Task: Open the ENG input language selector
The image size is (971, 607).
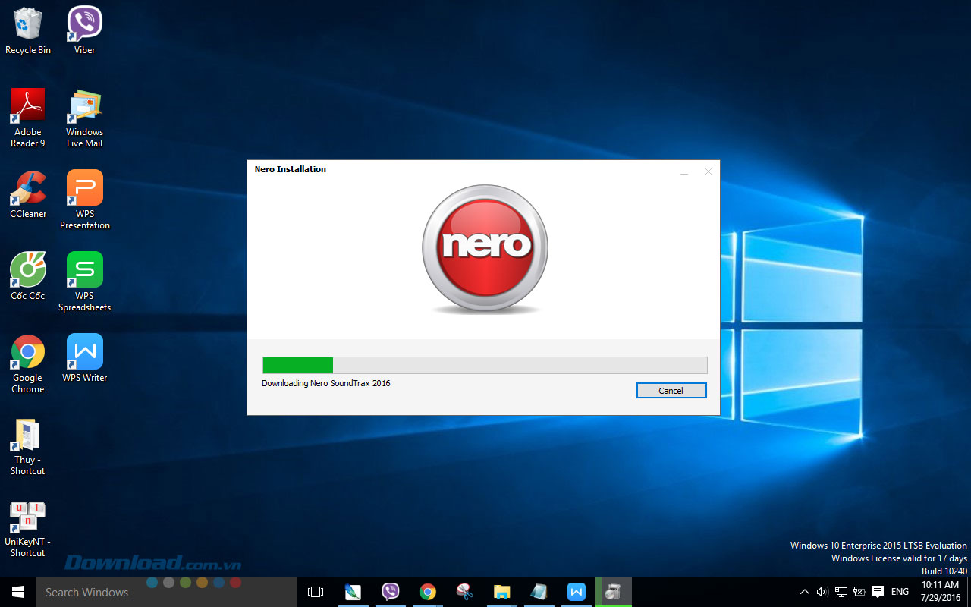Action: coord(900,592)
